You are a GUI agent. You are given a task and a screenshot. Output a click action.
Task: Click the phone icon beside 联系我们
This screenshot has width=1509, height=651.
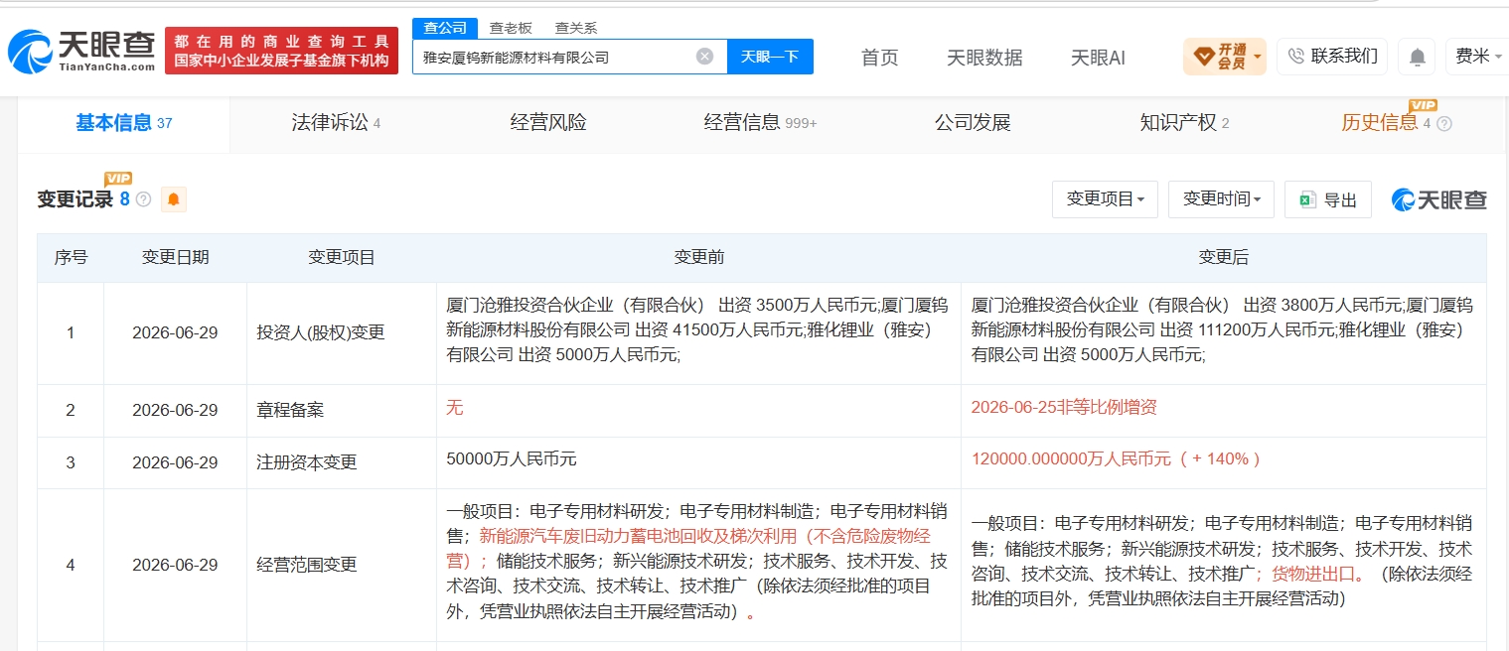coord(1295,57)
